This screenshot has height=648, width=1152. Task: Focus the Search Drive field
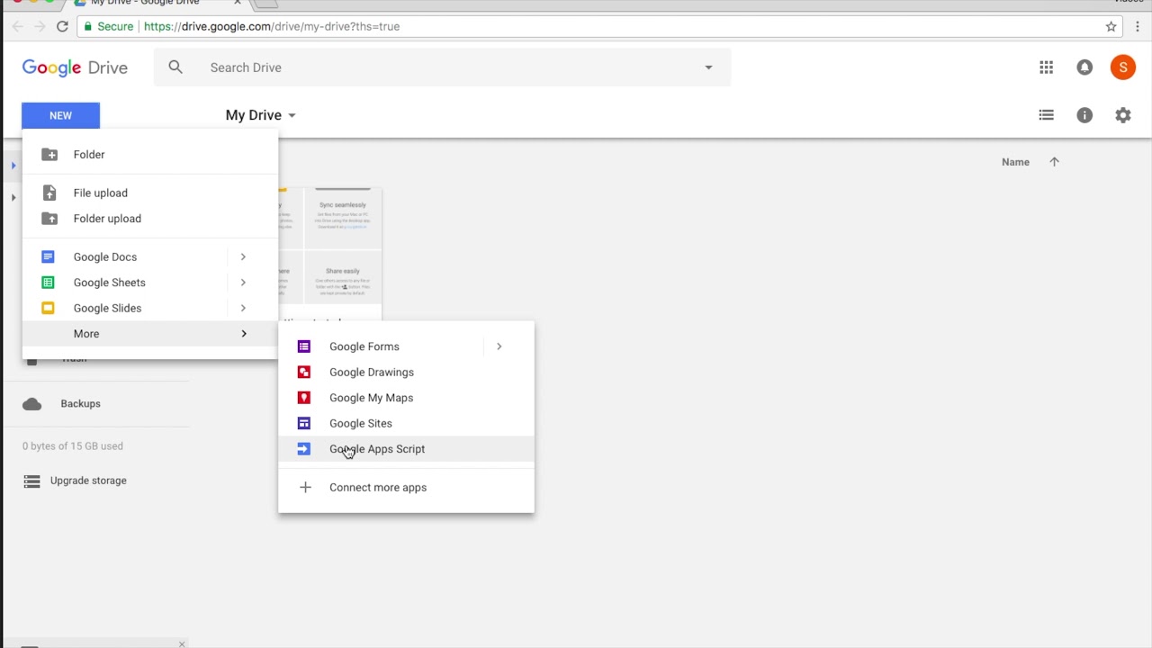pos(441,67)
